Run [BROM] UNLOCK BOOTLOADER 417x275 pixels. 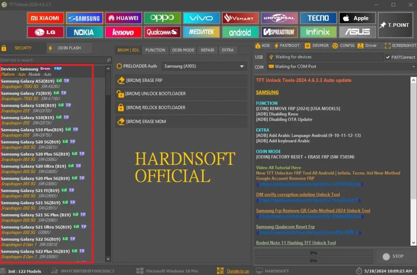pyautogui.click(x=181, y=94)
